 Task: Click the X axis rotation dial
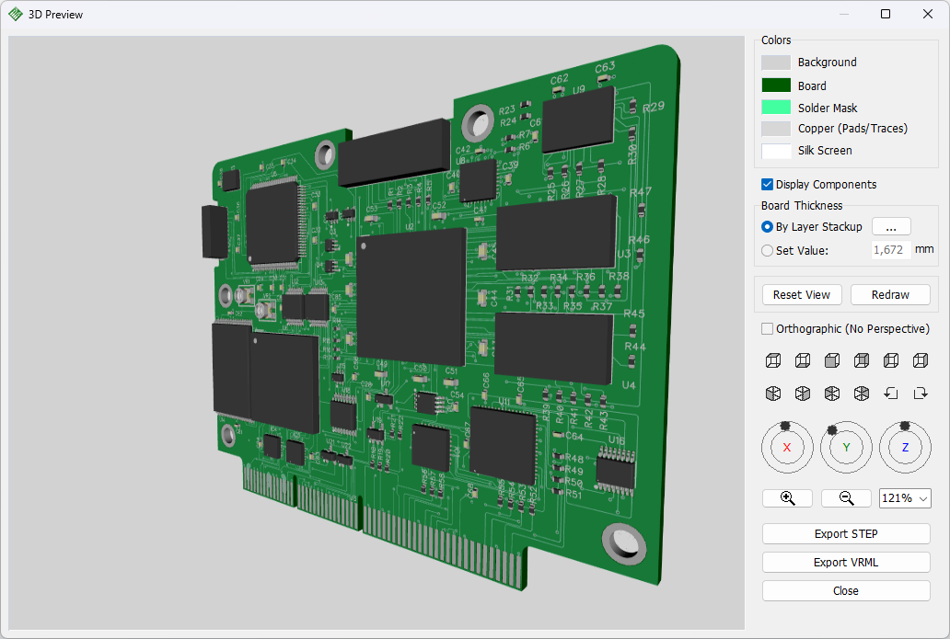[x=787, y=447]
